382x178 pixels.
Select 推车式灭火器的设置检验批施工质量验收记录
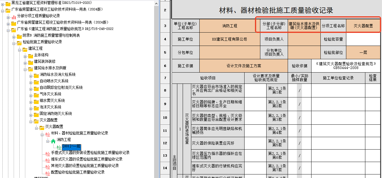pos(87,159)
